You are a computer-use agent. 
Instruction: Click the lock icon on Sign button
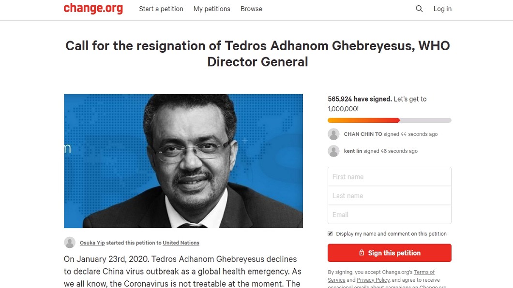(362, 253)
